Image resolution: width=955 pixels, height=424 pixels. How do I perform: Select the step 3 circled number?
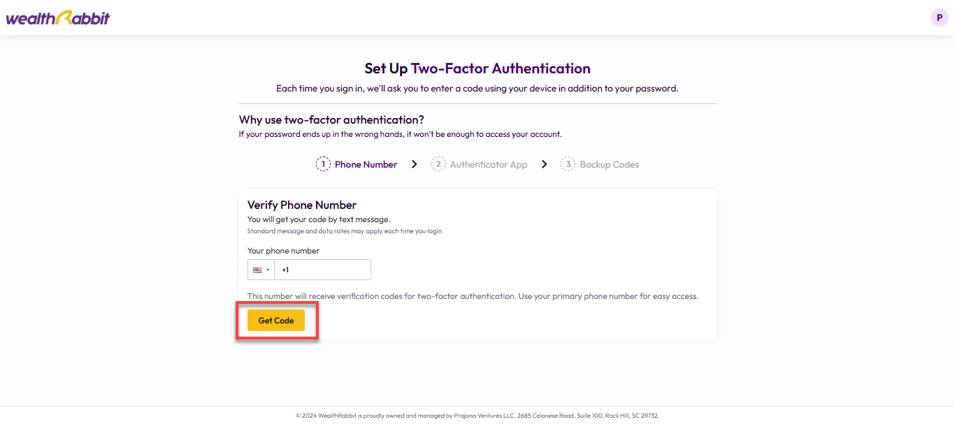point(568,164)
